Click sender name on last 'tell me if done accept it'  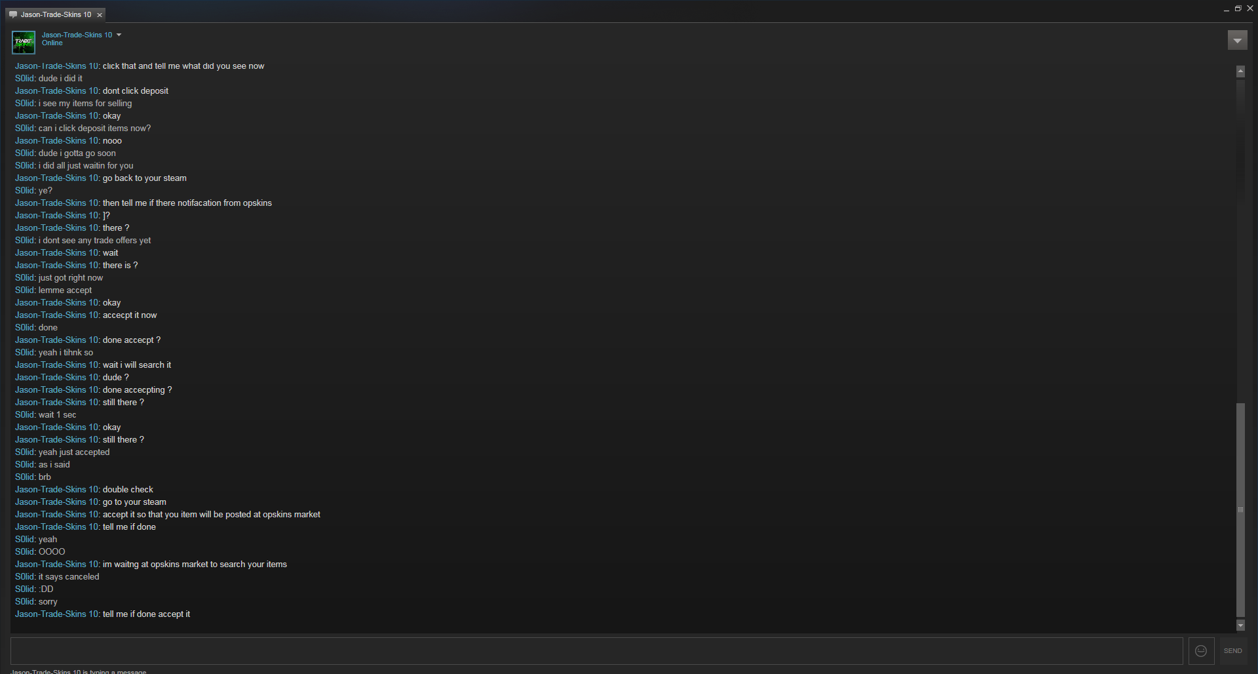click(x=58, y=614)
